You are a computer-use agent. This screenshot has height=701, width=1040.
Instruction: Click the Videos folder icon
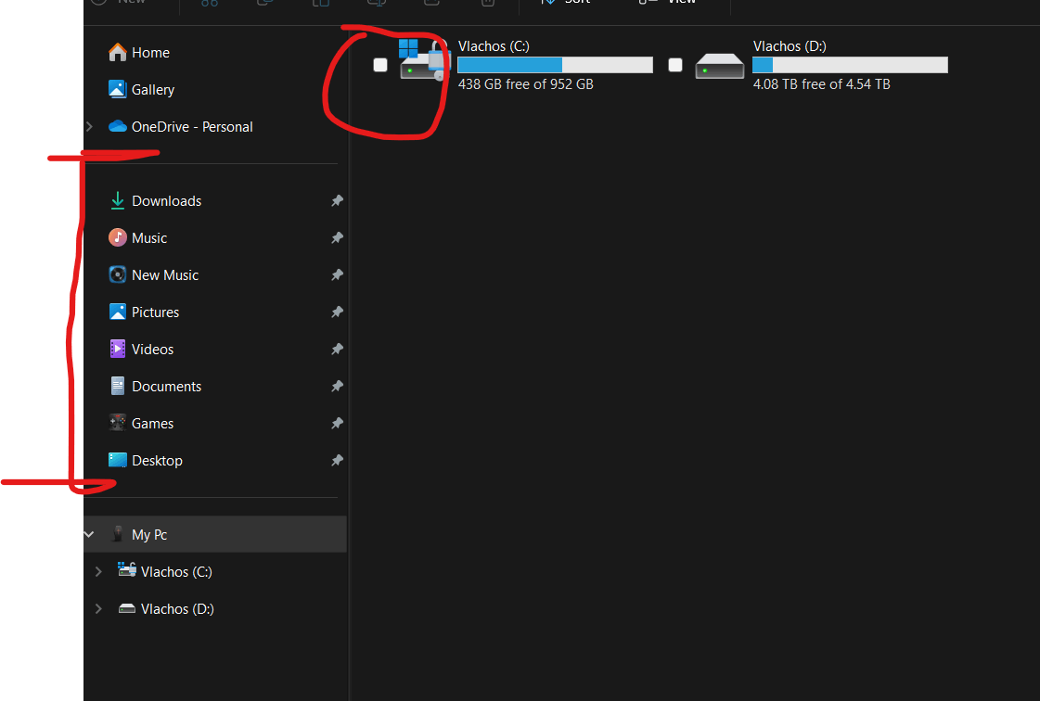click(118, 349)
